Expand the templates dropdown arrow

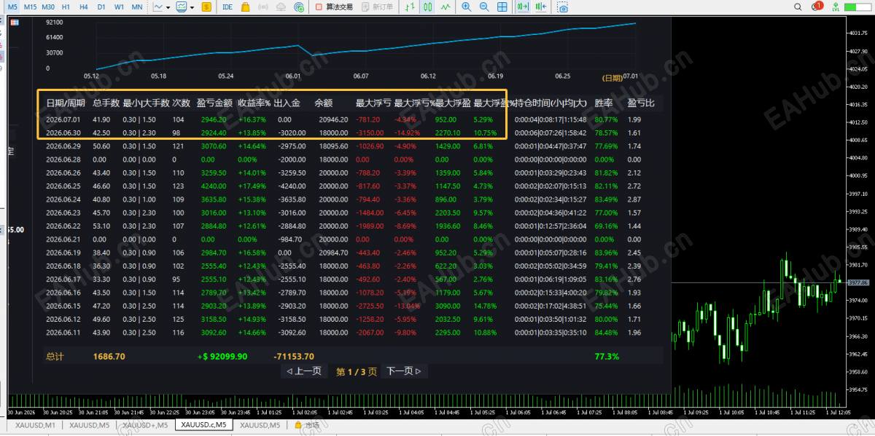(192, 7)
